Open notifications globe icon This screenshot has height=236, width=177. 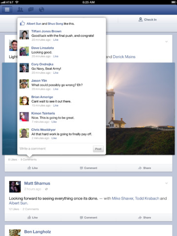[41, 9]
